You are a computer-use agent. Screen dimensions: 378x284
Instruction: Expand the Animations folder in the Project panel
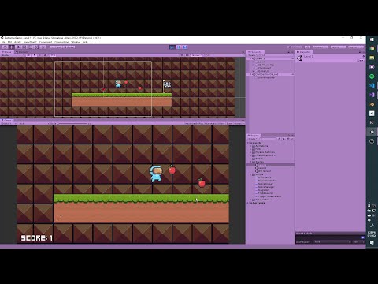[x=251, y=146]
